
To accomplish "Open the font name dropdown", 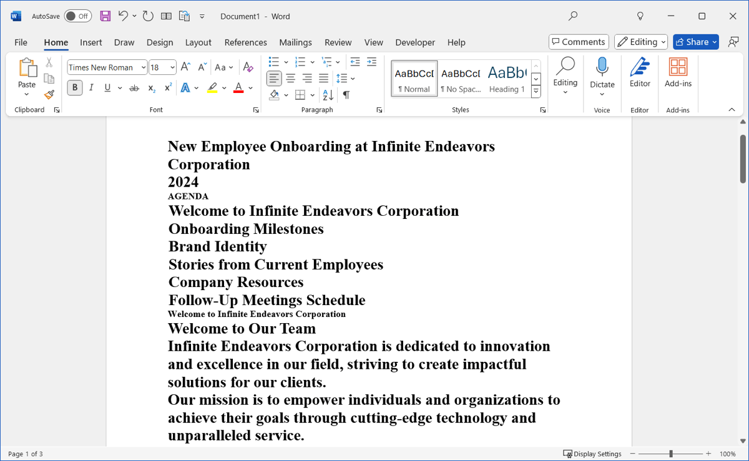I will [x=143, y=67].
